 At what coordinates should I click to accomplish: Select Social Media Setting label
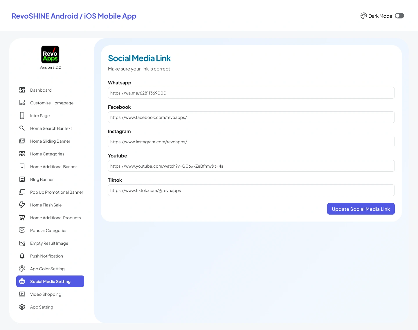(50, 282)
